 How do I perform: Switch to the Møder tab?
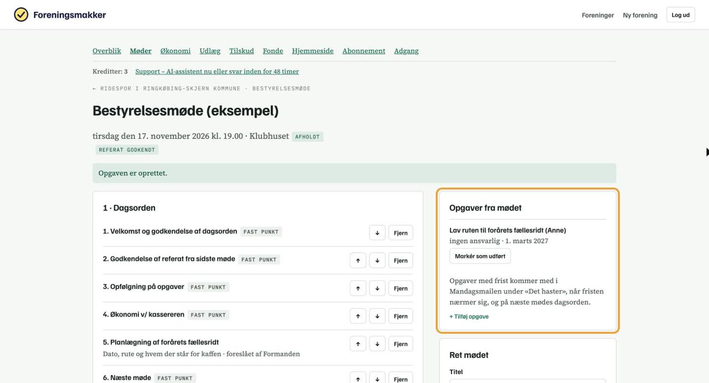(x=141, y=51)
